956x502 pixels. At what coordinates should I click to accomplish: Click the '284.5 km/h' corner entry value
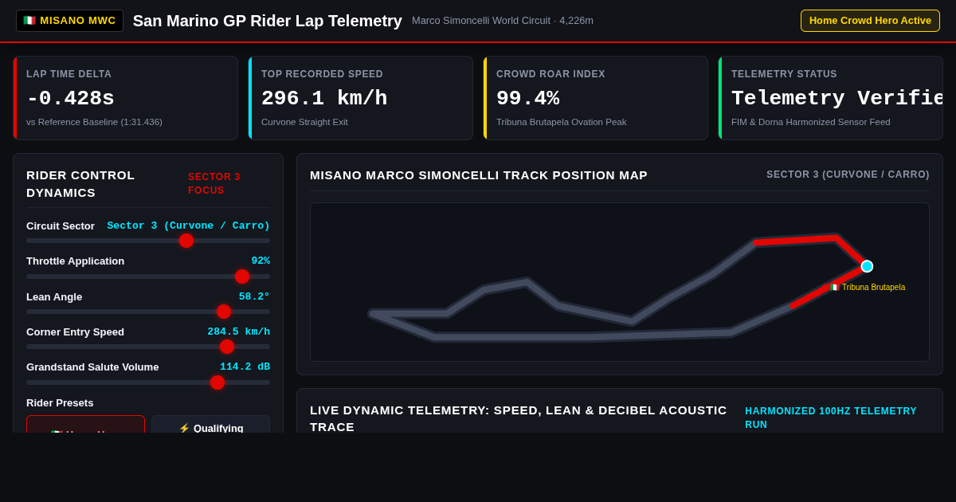tap(239, 331)
